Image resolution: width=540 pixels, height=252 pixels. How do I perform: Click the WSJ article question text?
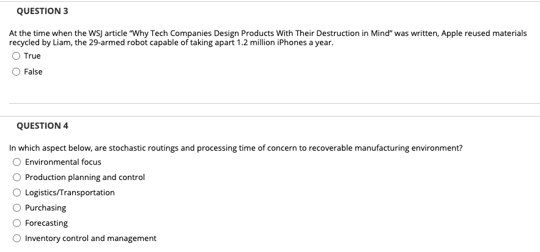point(268,38)
